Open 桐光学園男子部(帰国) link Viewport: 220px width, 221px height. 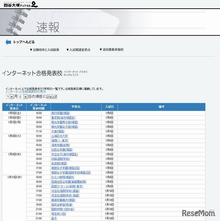[x=65, y=122]
